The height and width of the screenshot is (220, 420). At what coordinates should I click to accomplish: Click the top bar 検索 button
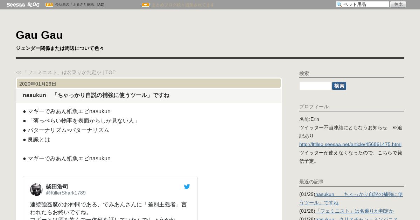coord(398,4)
